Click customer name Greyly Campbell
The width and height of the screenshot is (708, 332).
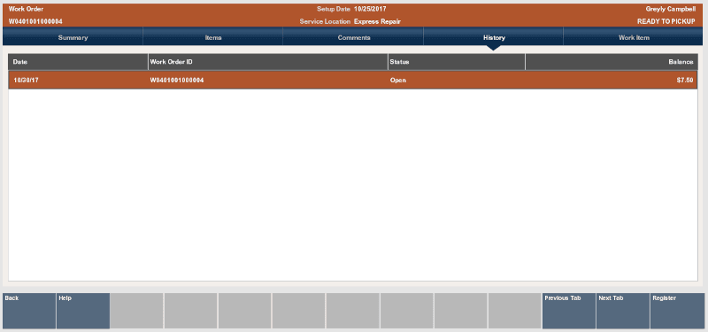tap(671, 9)
